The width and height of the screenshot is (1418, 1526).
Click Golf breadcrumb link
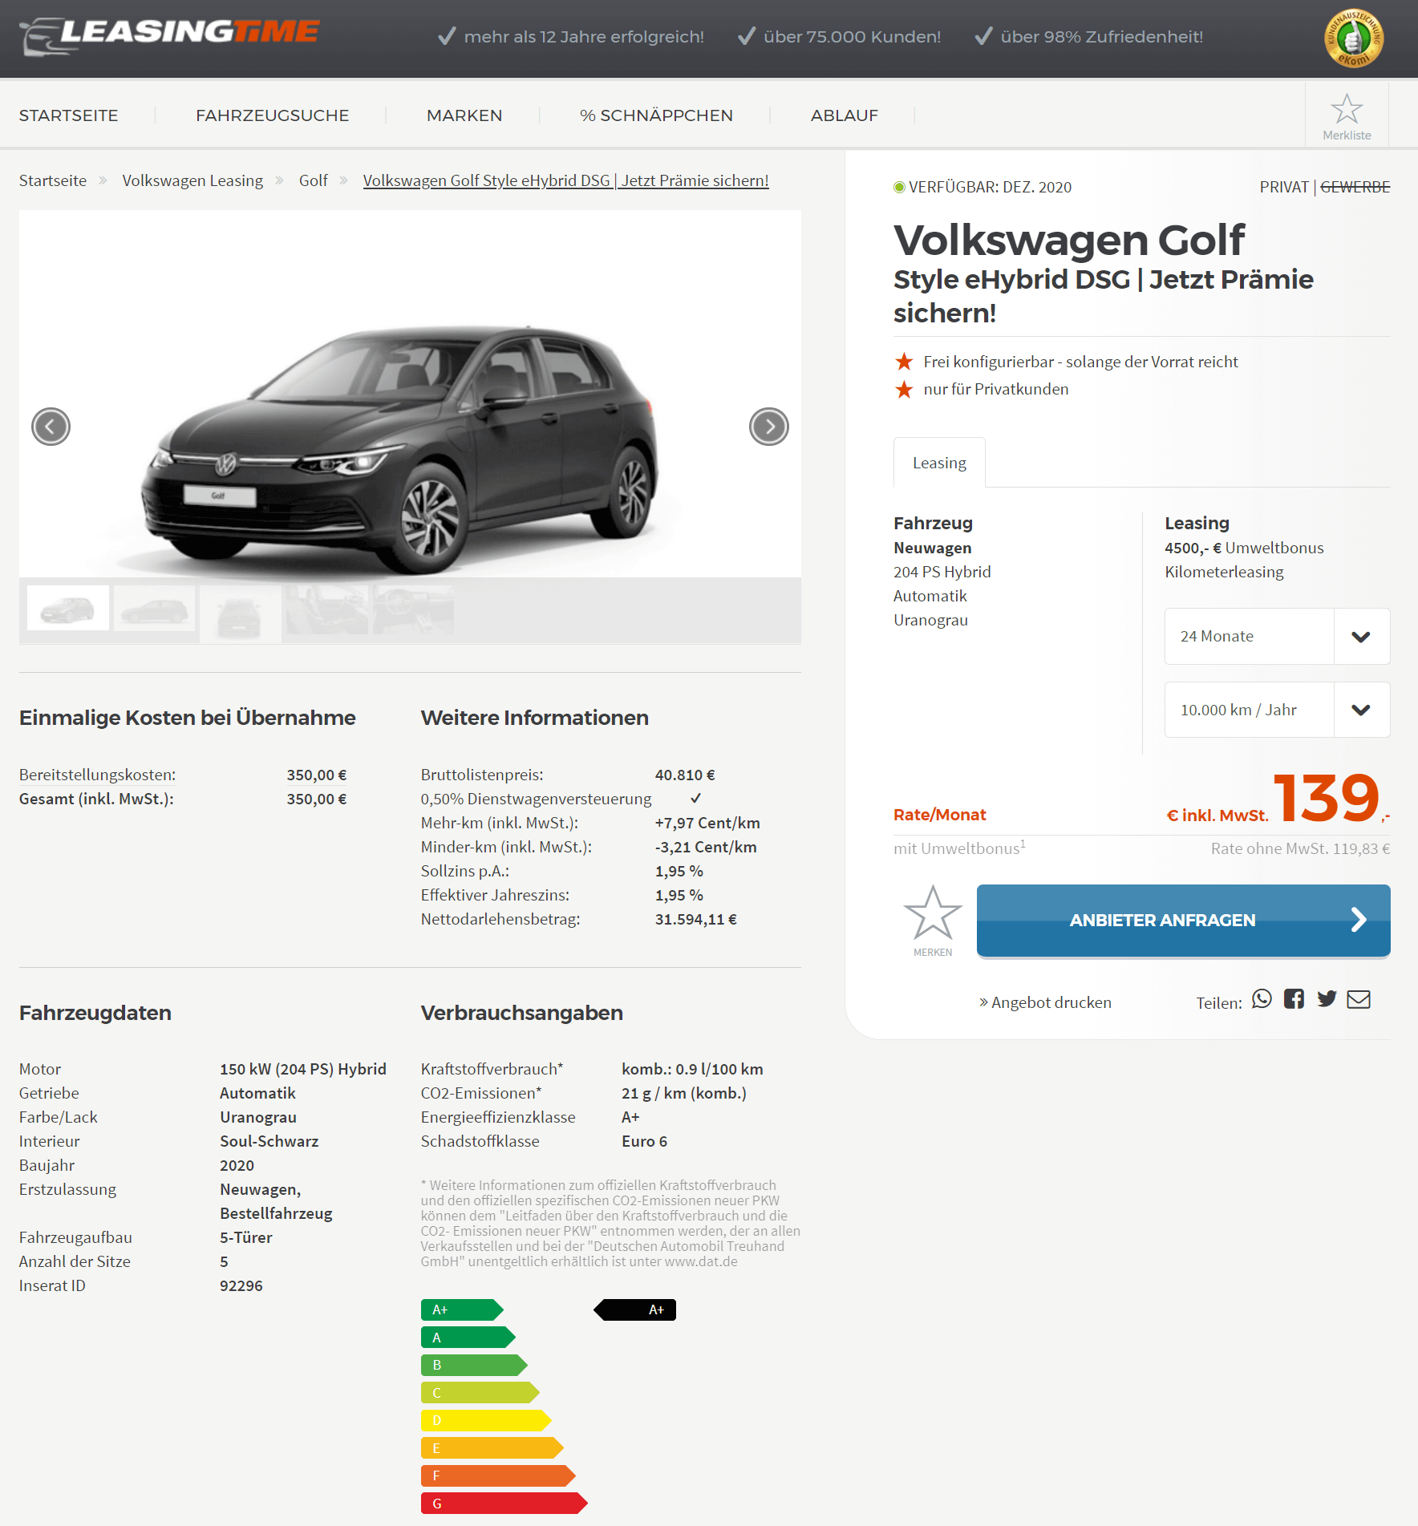[314, 180]
